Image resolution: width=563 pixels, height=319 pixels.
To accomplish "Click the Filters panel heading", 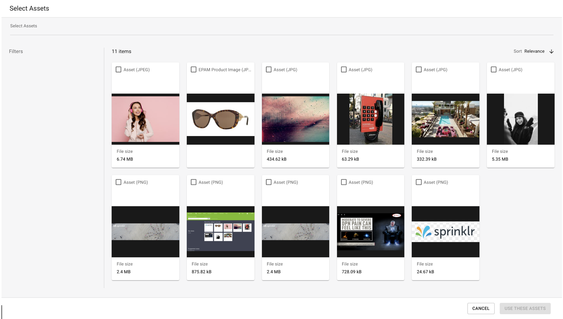I will click(x=16, y=51).
